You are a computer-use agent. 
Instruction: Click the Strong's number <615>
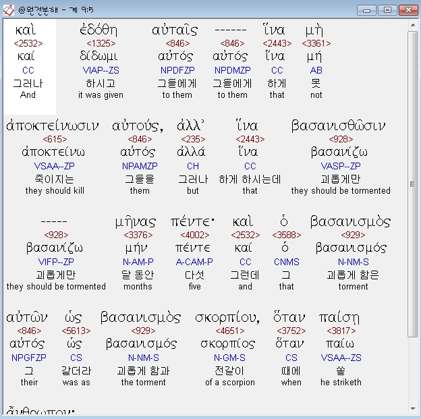[55, 139]
